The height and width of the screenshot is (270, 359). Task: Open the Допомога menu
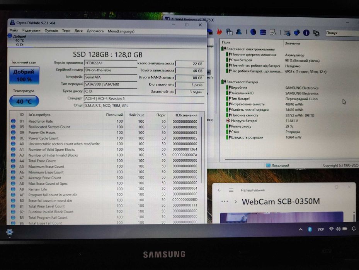pos(95,31)
